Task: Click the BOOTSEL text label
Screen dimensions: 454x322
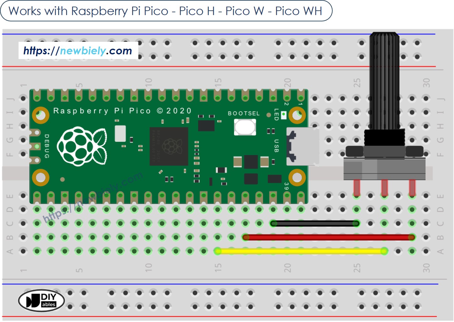Action: click(244, 113)
